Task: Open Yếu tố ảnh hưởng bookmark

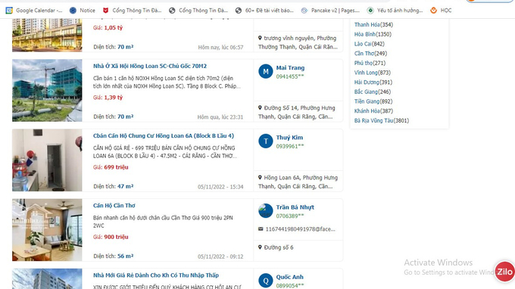Action: tap(395, 11)
